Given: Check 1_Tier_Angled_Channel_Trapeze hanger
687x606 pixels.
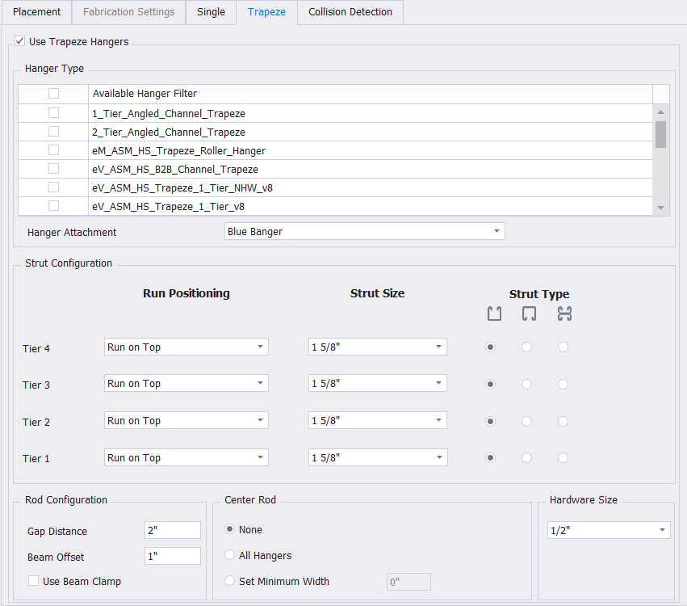Looking at the screenshot, I should (x=53, y=113).
